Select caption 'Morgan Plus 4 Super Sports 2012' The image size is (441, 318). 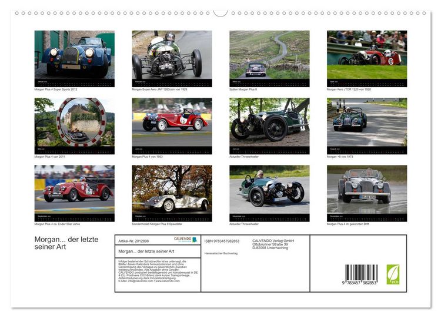[56, 90]
